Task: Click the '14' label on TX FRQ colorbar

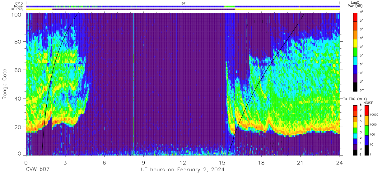Action: [x=361, y=127]
